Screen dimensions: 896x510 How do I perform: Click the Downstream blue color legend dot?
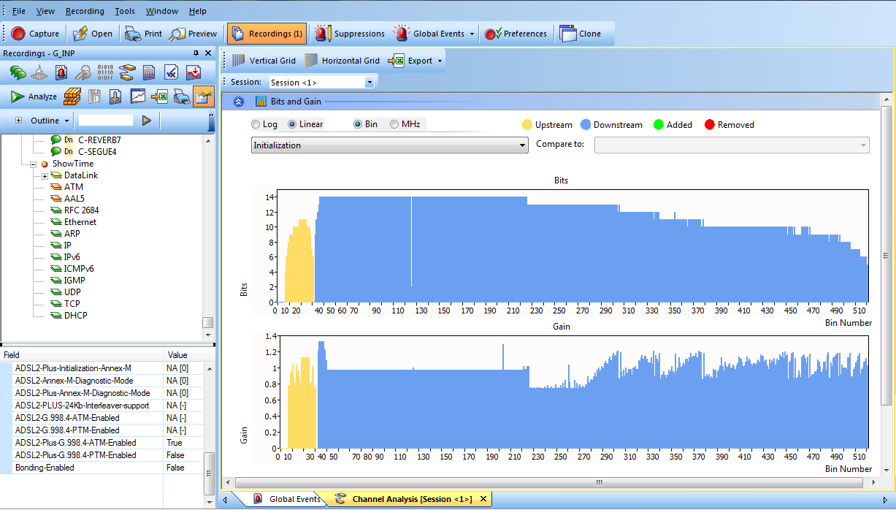tap(586, 125)
